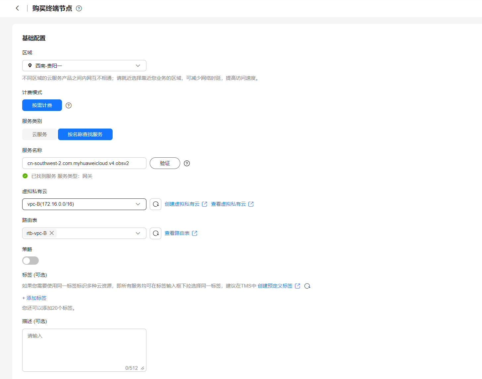The width and height of the screenshot is (482, 379).
Task: Click the 计费模式 label
Action: [x=32, y=92]
